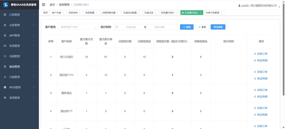Click 报表管理 in the breadcrumb

64,5
